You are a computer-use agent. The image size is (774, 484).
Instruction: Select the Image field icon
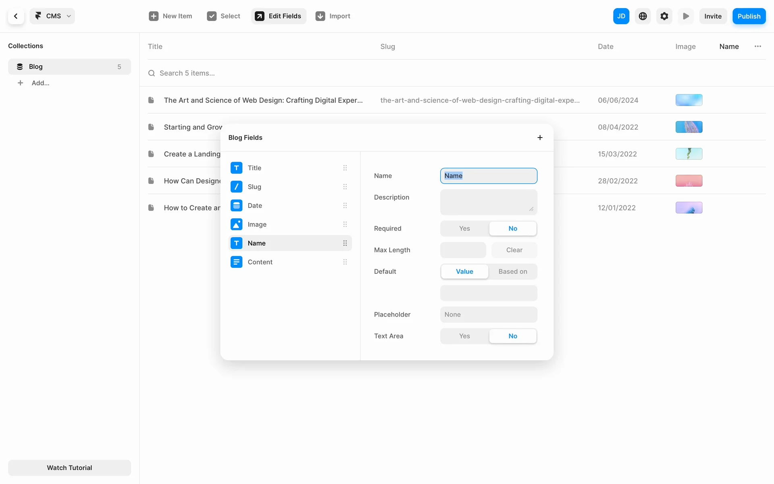click(236, 224)
